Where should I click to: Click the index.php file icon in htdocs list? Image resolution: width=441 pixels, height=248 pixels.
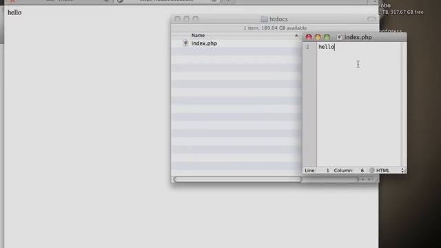point(185,43)
